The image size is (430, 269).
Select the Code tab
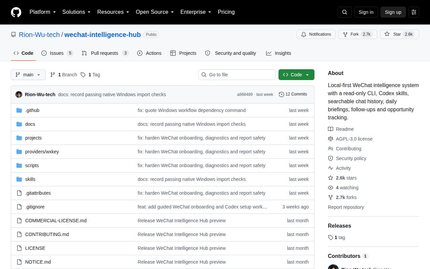point(24,53)
